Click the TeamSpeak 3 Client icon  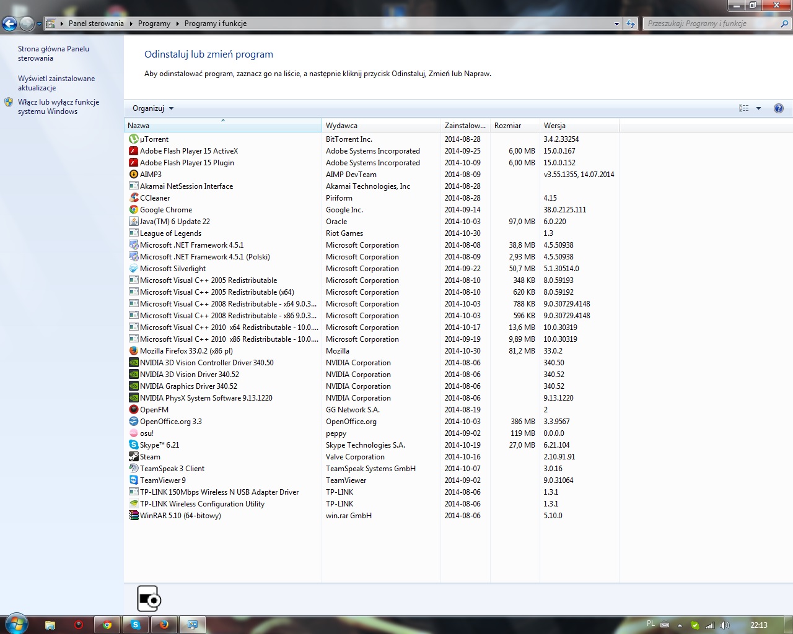coord(133,469)
